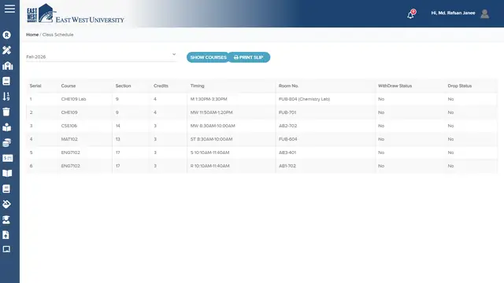Click the Show Courses button
This screenshot has width=504, height=283.
[x=208, y=57]
